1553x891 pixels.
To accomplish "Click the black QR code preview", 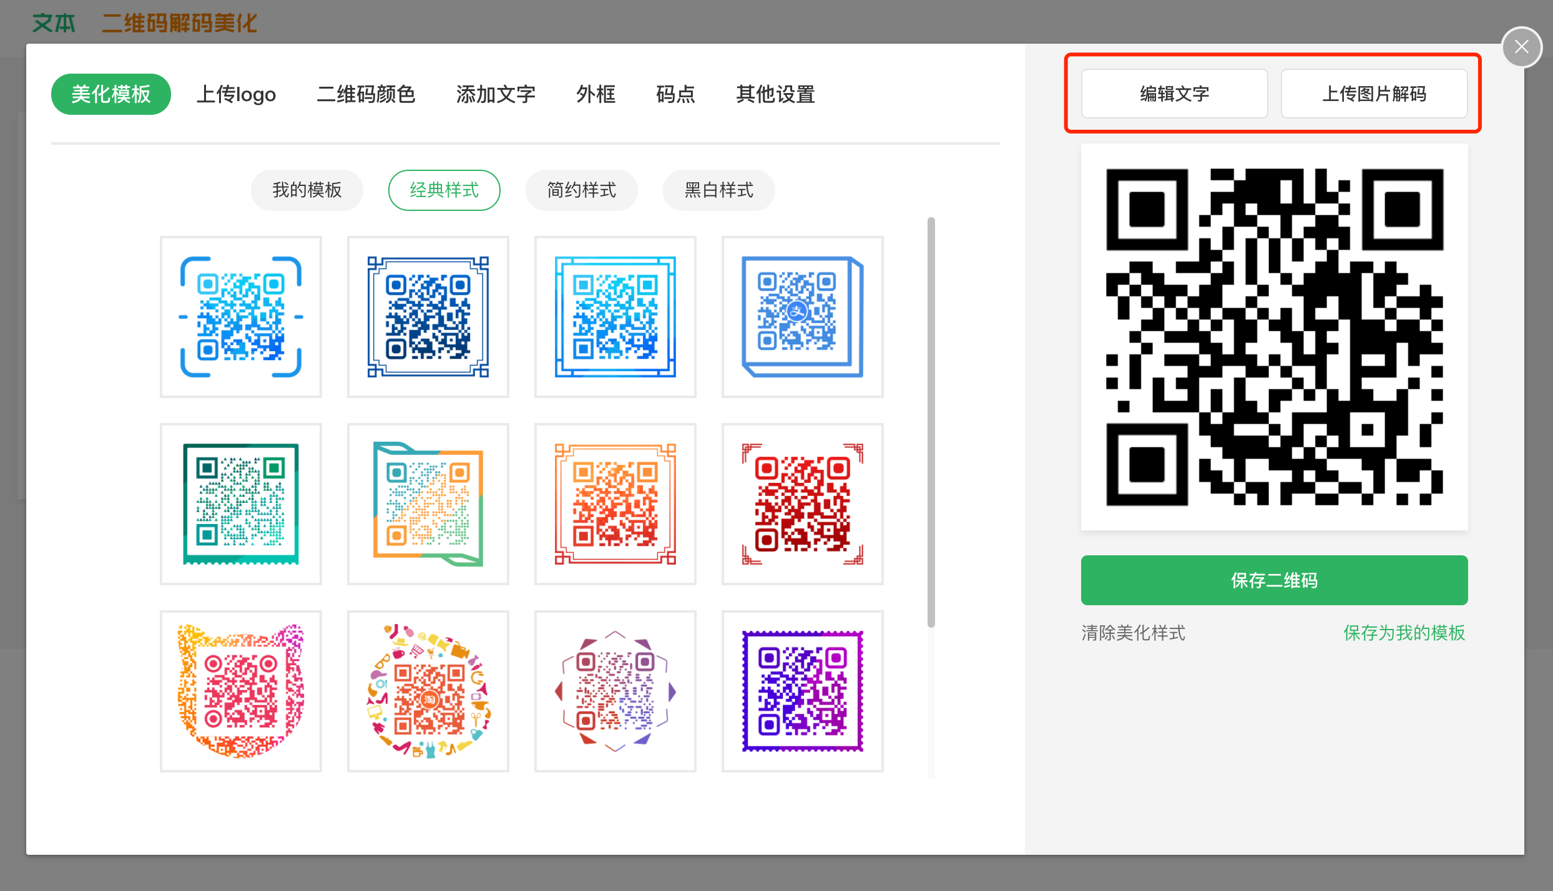I will [x=1275, y=337].
